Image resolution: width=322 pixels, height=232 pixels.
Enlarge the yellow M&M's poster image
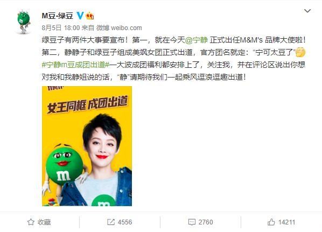tap(87, 146)
